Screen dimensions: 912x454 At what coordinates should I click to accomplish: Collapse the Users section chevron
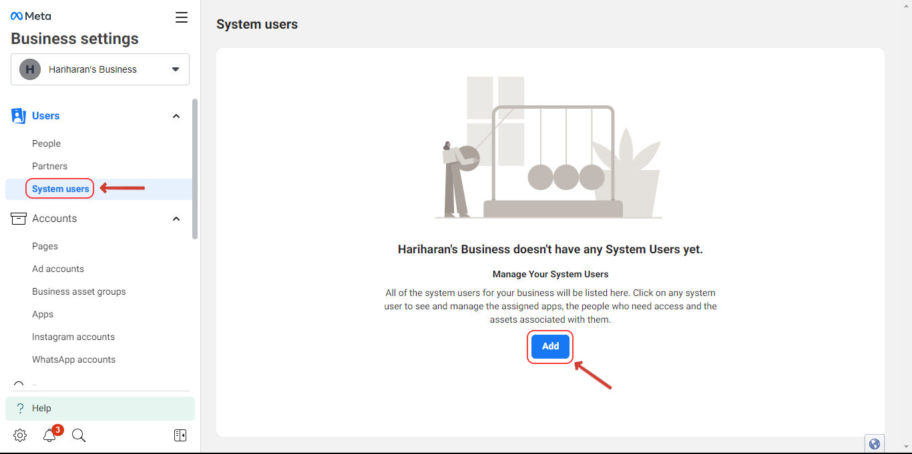tap(176, 116)
